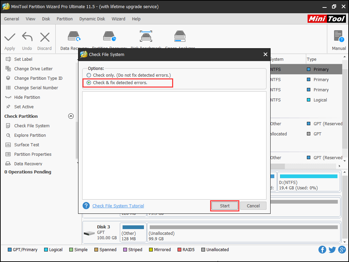Click the Logical legend color swatch
This screenshot has width=349, height=262.
pyautogui.click(x=46, y=249)
